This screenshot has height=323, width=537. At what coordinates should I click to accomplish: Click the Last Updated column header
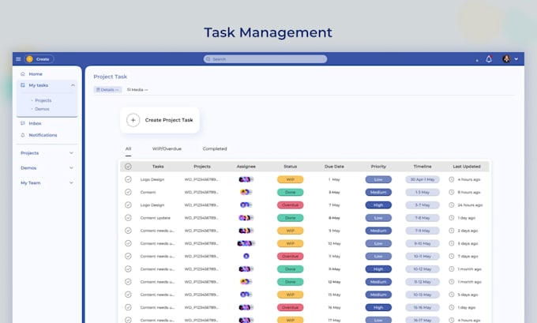pos(467,167)
